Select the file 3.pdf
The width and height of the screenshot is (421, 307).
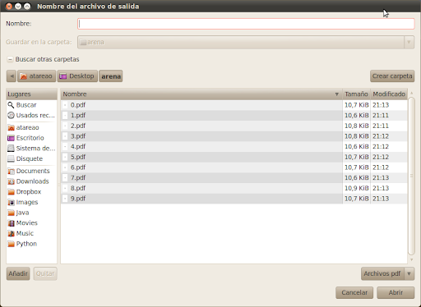tap(201, 136)
